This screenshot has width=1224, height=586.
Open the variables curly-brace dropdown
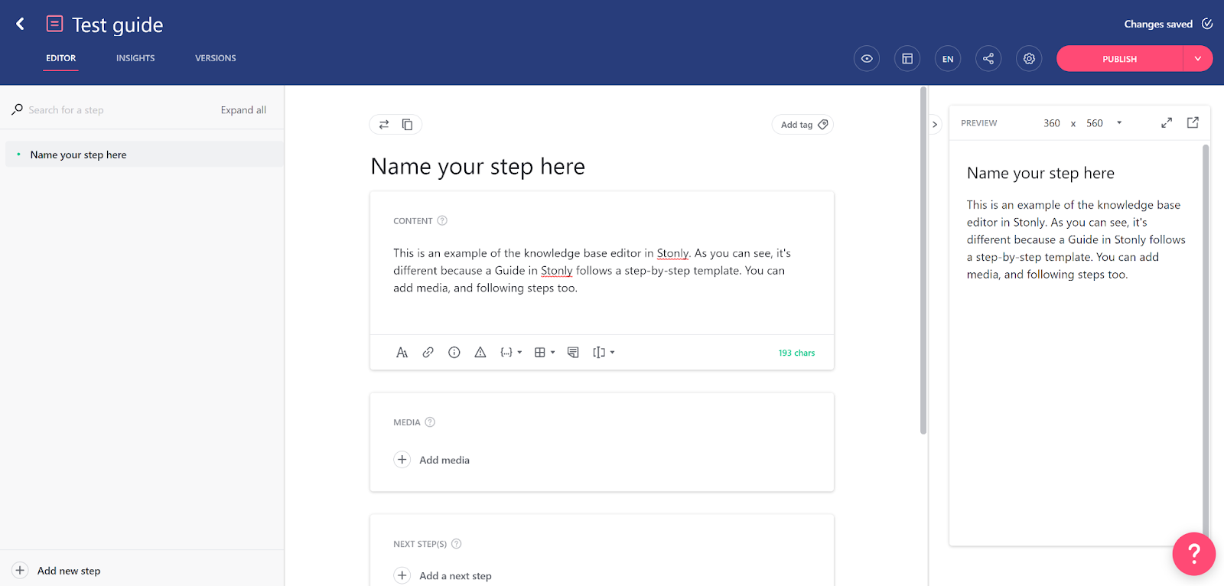[x=510, y=353]
